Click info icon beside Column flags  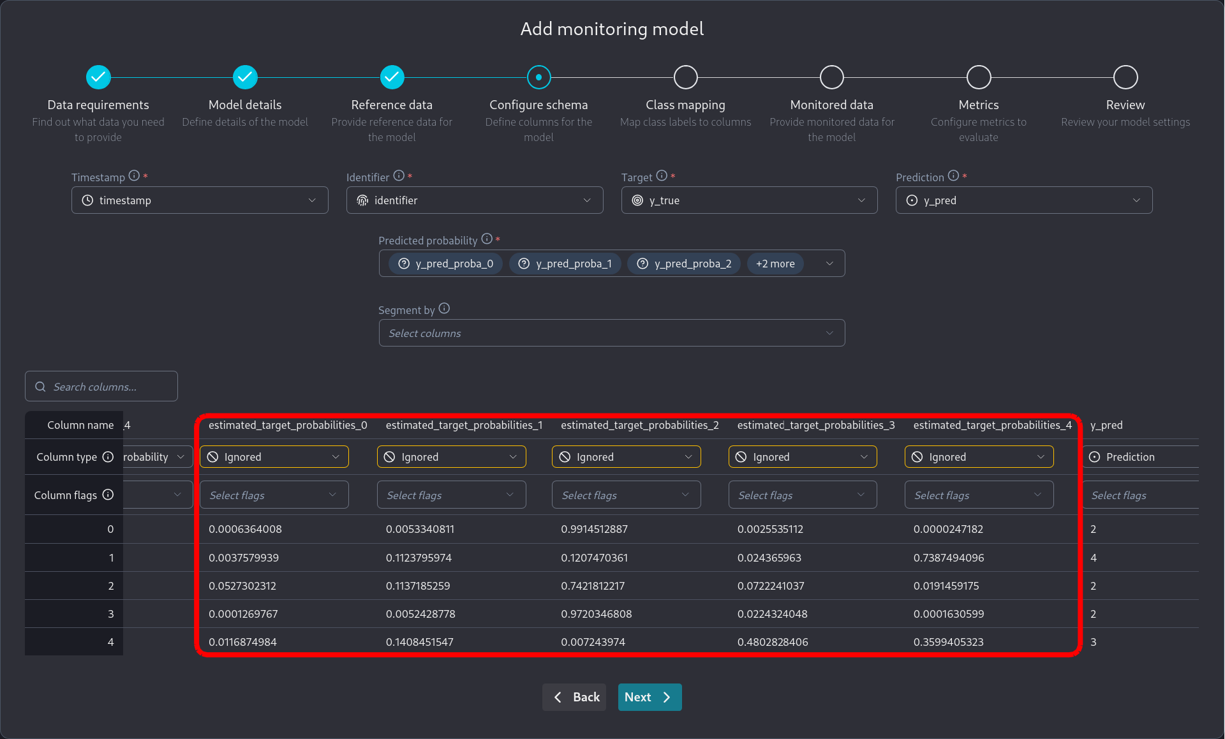tap(108, 495)
